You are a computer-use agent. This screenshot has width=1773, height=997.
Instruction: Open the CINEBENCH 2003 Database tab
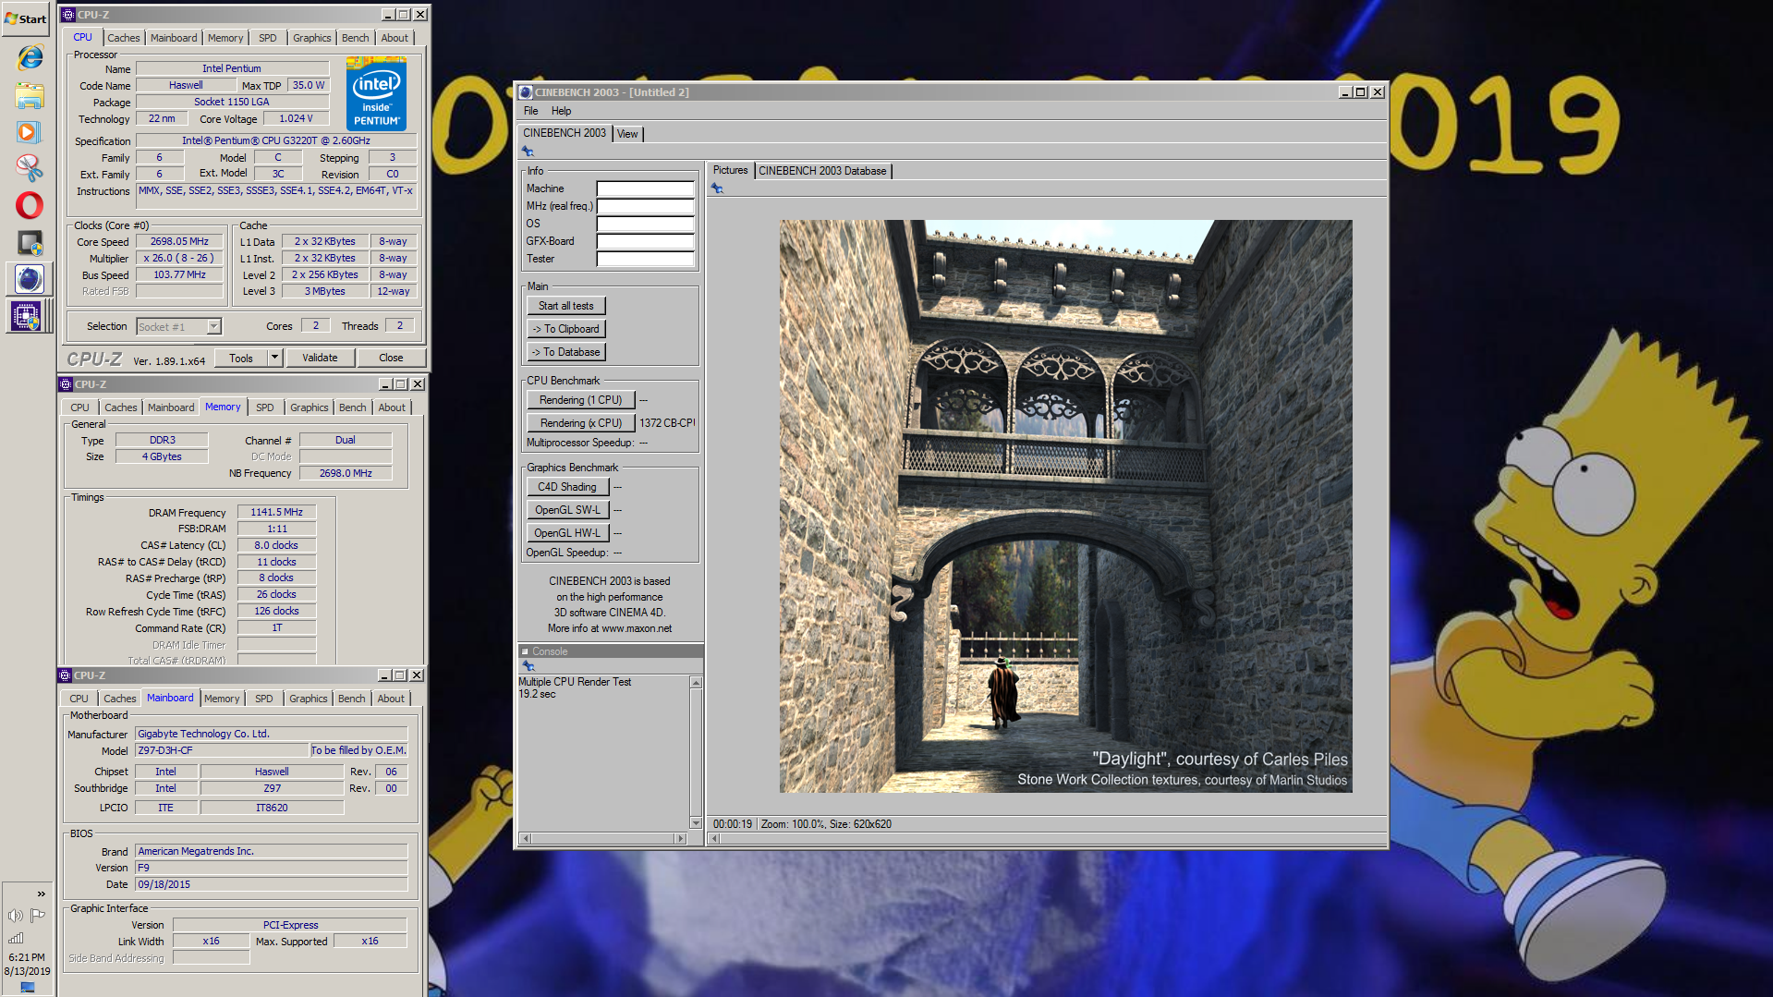coord(822,171)
